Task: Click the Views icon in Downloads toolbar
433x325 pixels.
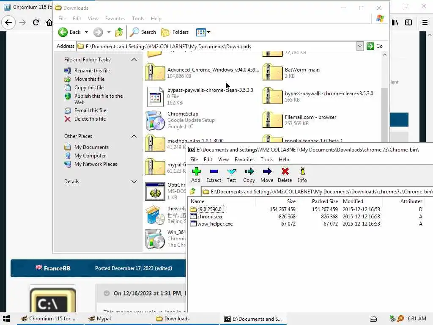Action: [x=201, y=32]
